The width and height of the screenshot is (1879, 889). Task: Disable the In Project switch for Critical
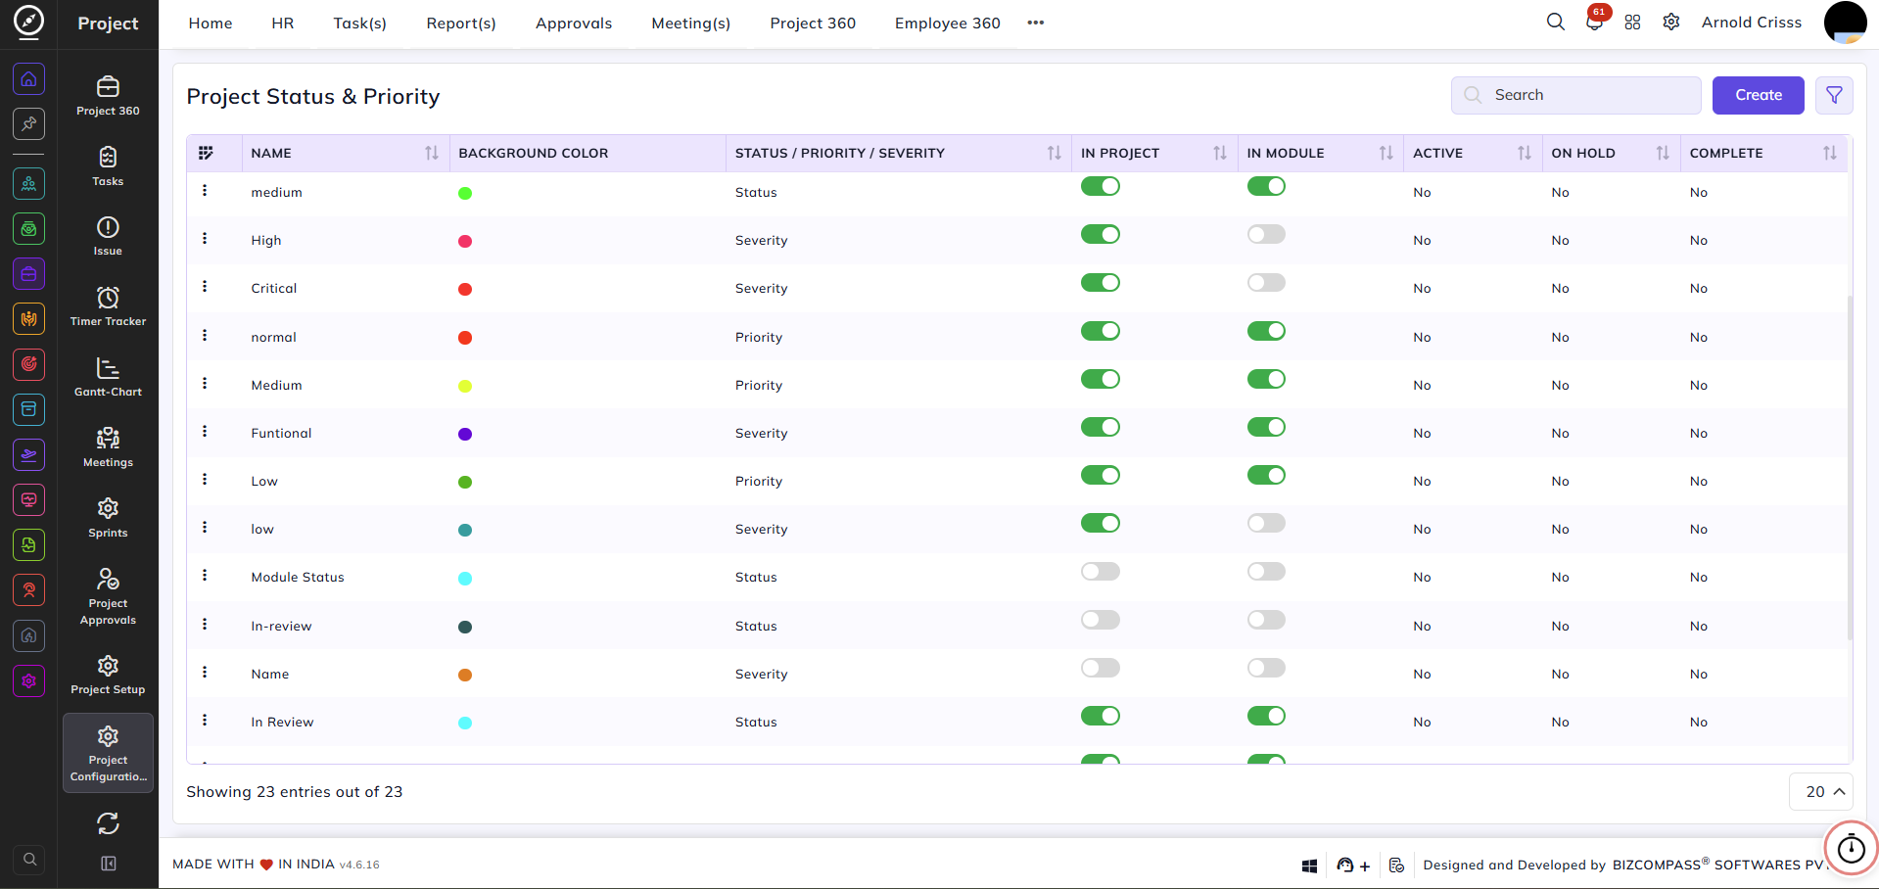[1100, 282]
